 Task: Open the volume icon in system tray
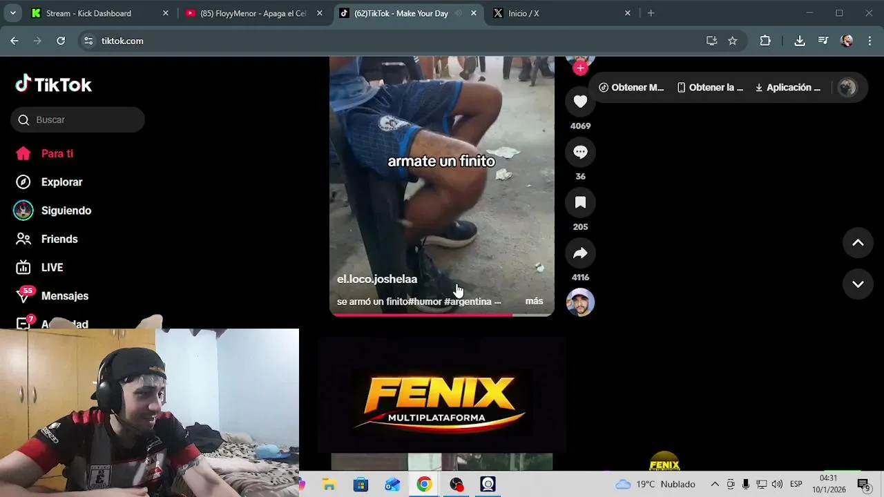pos(778,484)
